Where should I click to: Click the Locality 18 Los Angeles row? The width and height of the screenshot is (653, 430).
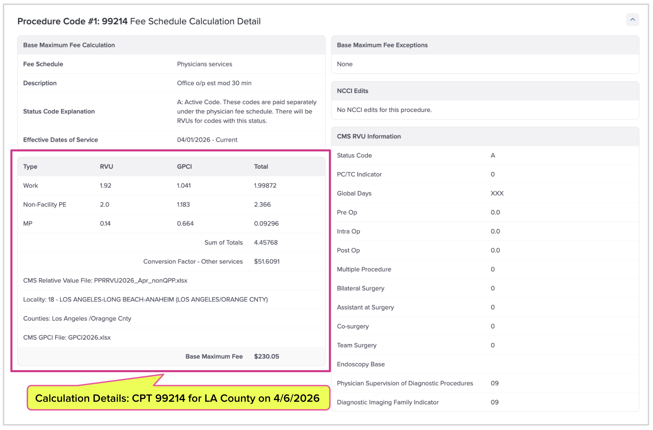(145, 300)
